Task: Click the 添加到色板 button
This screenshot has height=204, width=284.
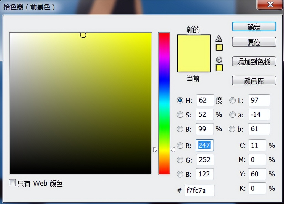Action: [254, 61]
